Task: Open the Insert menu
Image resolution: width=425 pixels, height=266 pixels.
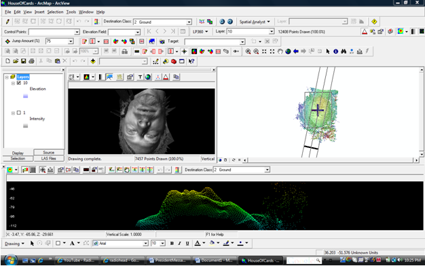Action: point(39,12)
